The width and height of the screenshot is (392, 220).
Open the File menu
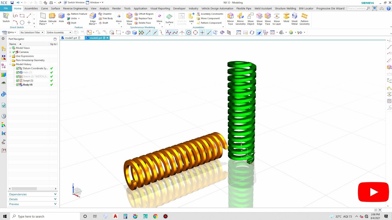click(6, 8)
